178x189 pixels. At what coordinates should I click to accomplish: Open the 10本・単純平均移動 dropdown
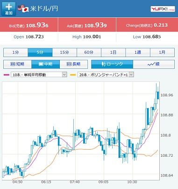pyautogui.click(x=39, y=75)
